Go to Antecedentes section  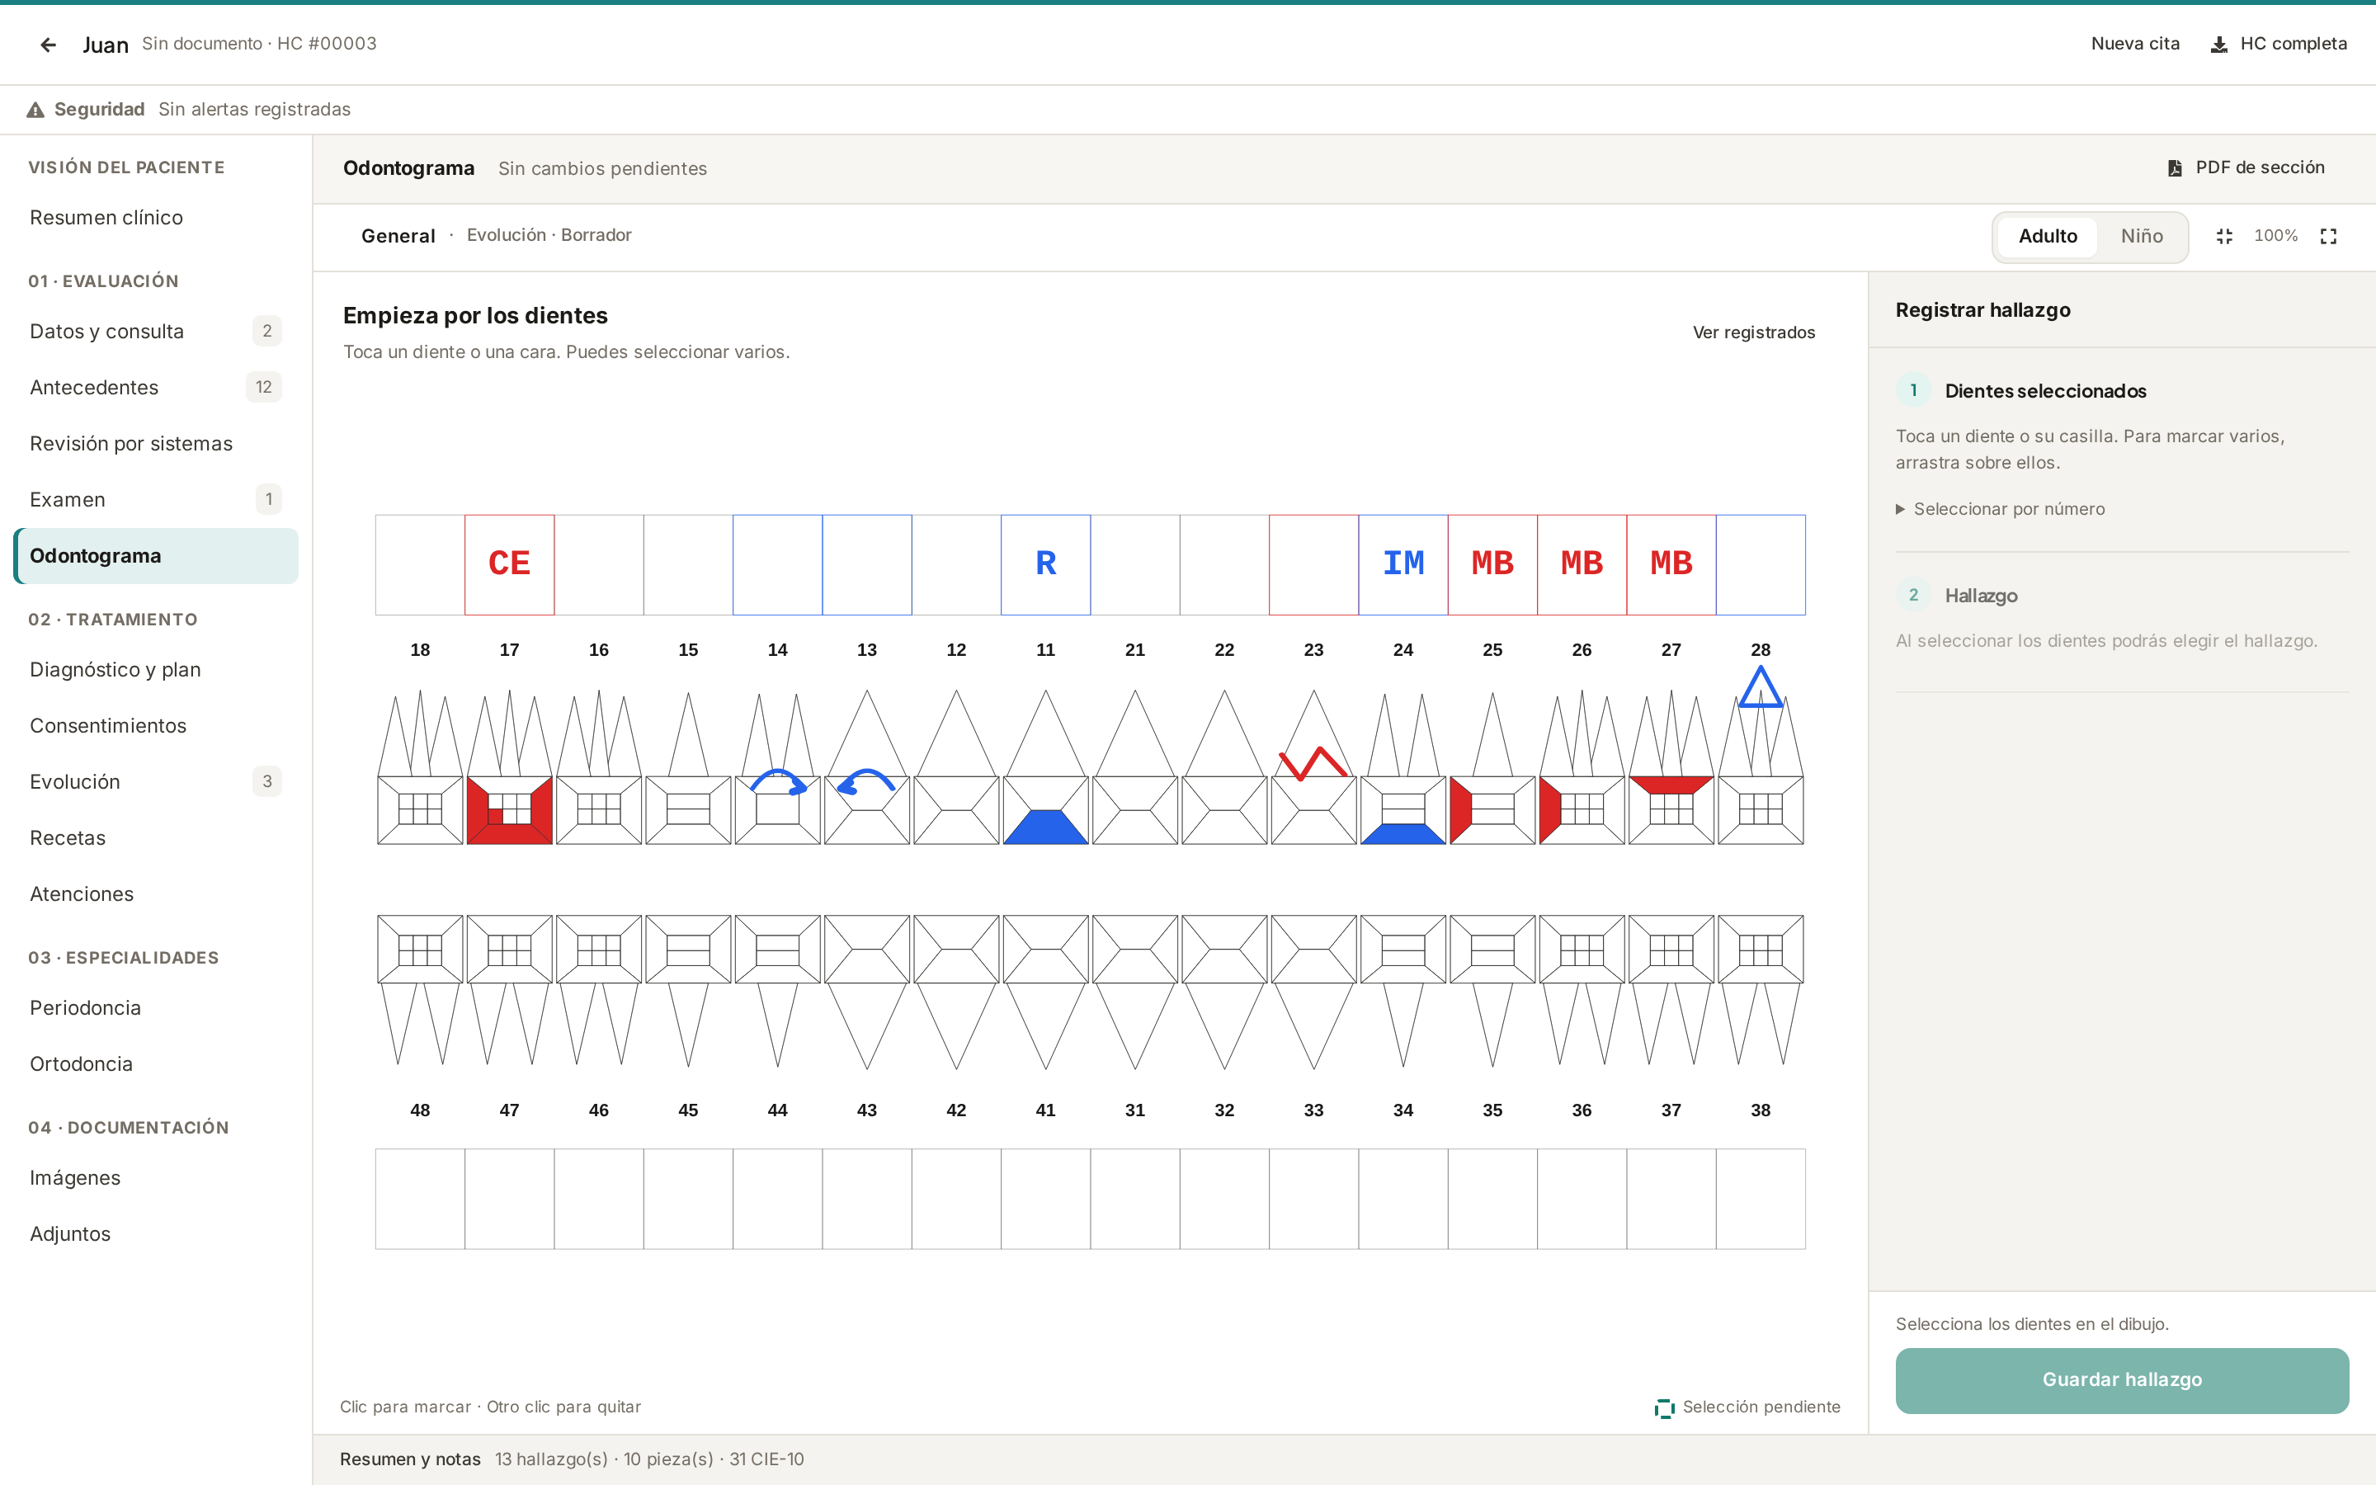pyautogui.click(x=156, y=387)
